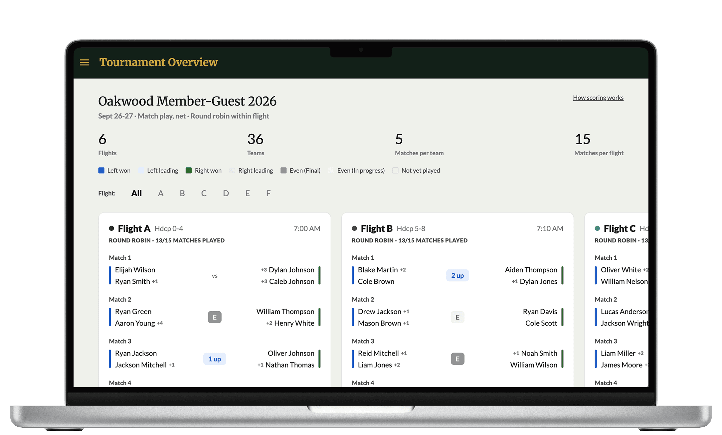Select player Reid Mitchell
This screenshot has height=435, width=722.
(378, 353)
